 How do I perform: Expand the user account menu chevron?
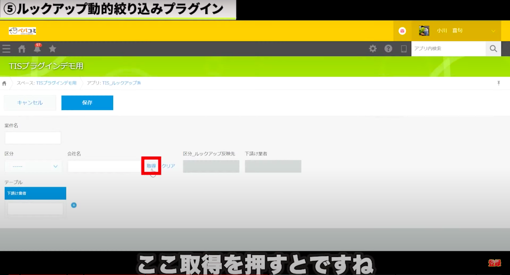[493, 31]
